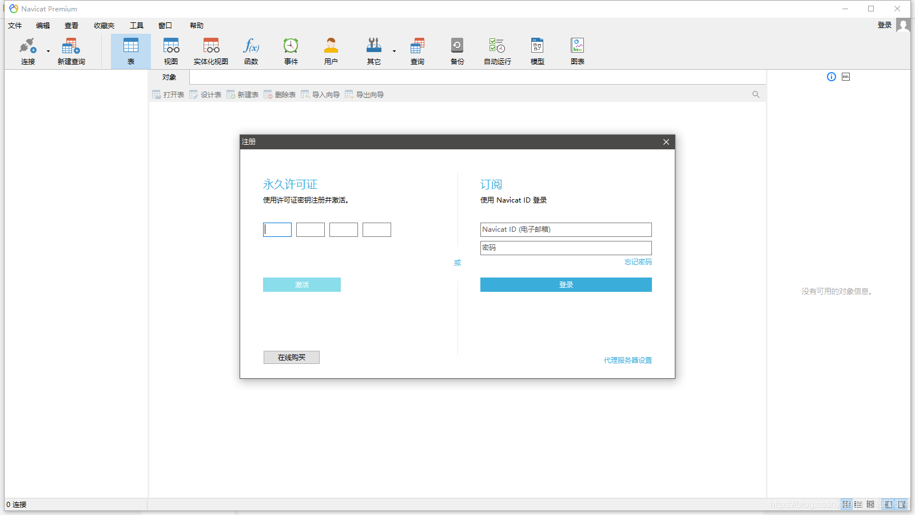Focus the second license key field

[311, 229]
